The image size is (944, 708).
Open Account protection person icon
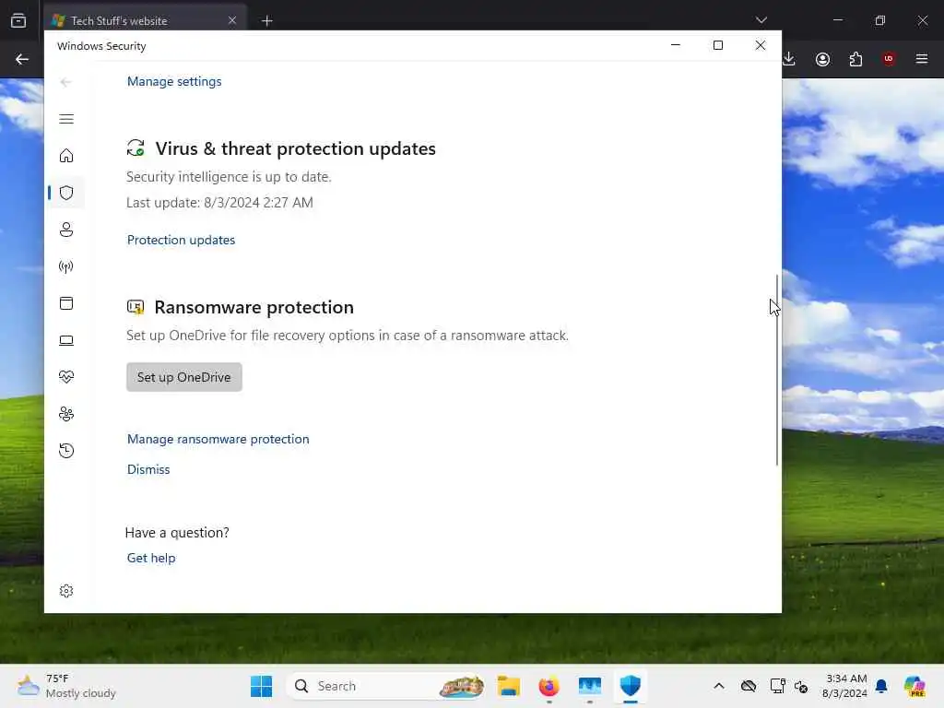click(66, 230)
